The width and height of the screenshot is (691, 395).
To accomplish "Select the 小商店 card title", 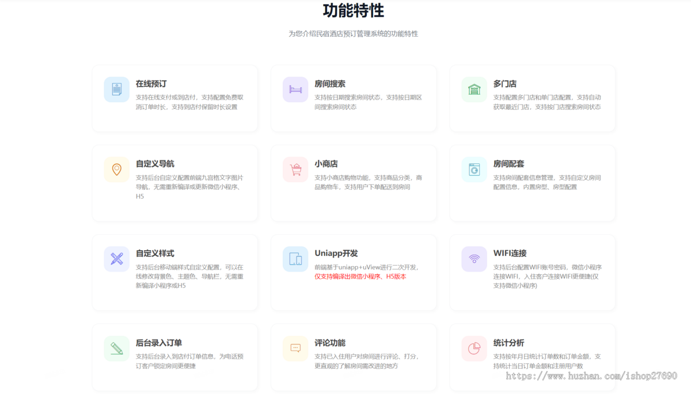I will coord(326,164).
